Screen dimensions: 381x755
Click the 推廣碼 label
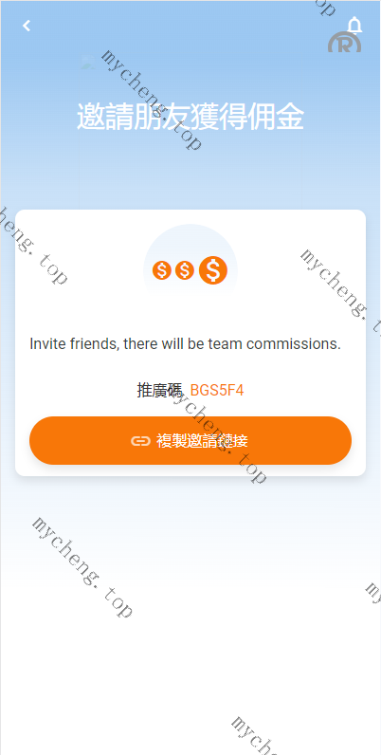(159, 390)
